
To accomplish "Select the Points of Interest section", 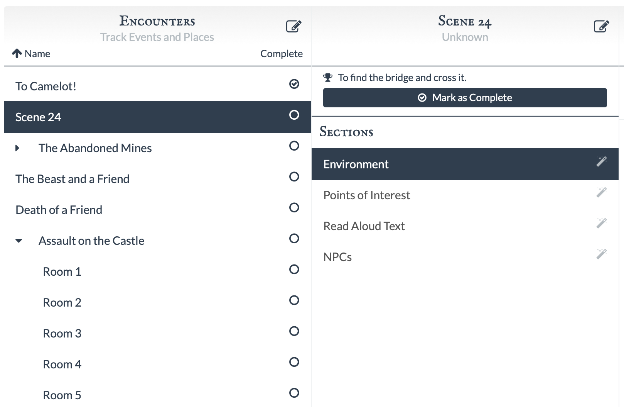I will 465,195.
